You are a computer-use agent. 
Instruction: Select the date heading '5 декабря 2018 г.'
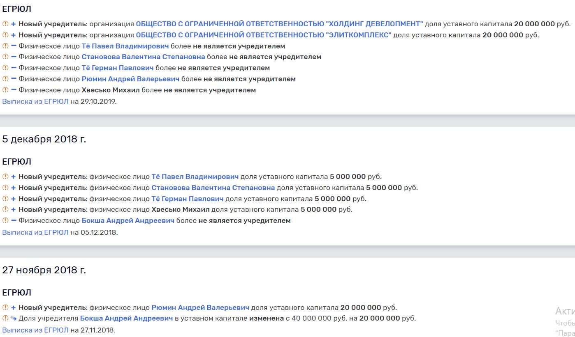click(44, 139)
